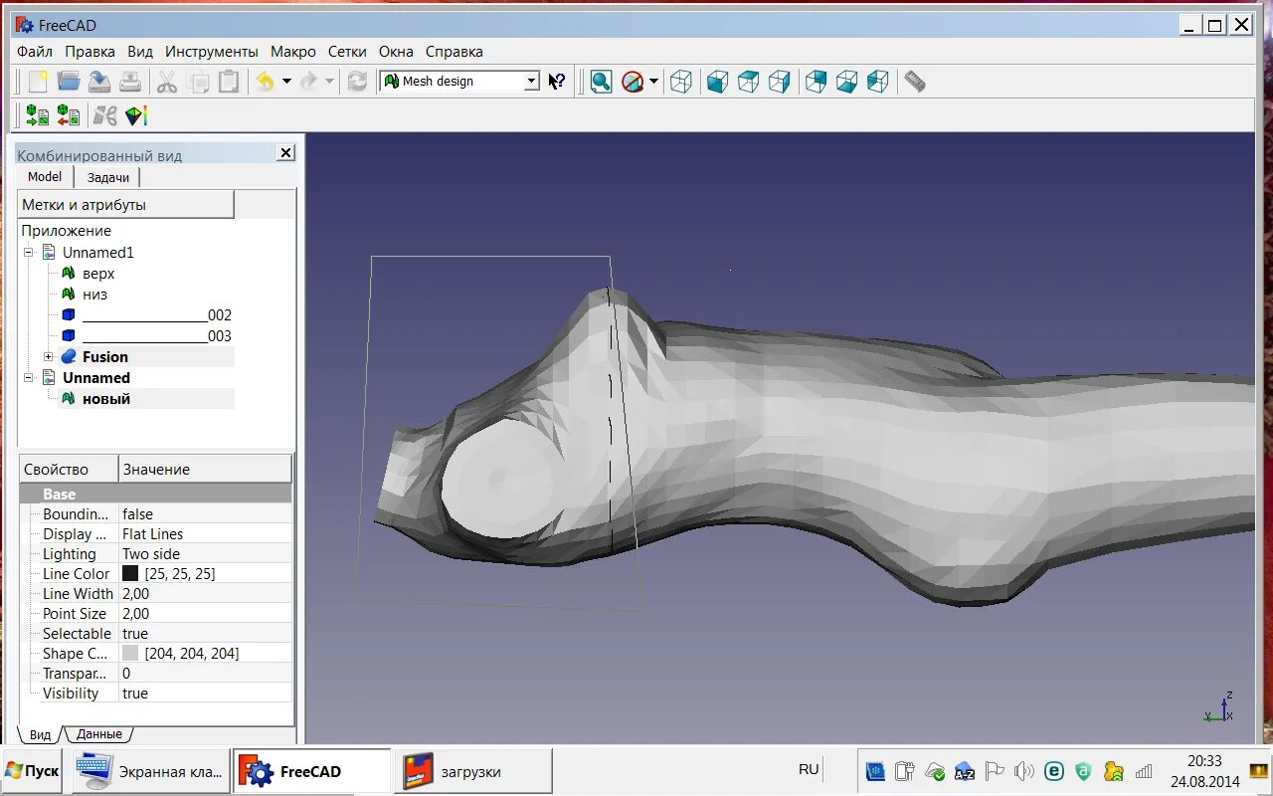Viewport: 1273px width, 796px height.
Task: Open the redo history dropdown arrow
Action: coord(330,82)
